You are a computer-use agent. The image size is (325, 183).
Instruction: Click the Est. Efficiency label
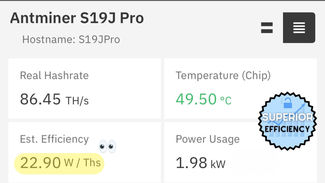[54, 139]
